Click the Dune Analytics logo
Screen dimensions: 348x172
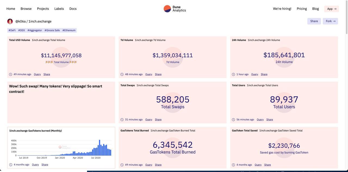click(x=175, y=9)
